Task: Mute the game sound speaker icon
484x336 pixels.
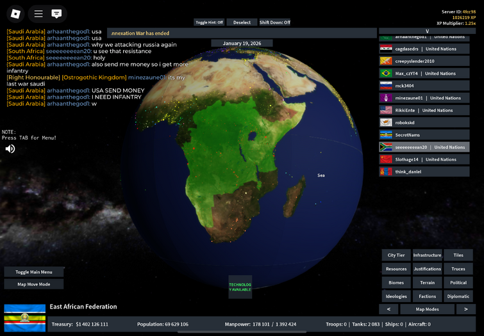Action: tap(10, 149)
